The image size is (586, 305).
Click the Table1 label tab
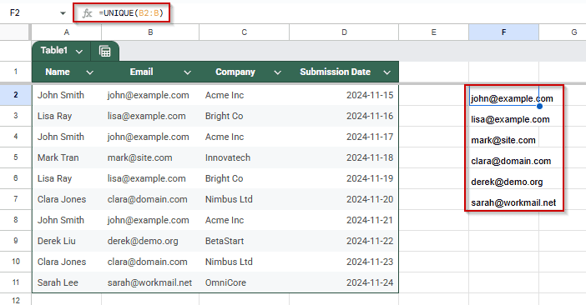pos(54,50)
